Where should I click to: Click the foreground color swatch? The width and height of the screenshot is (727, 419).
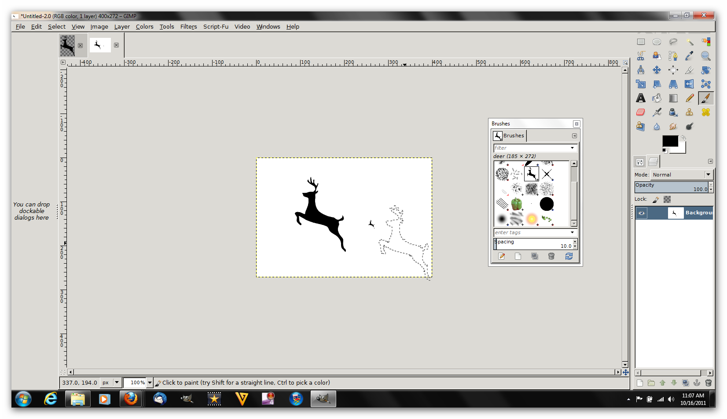[x=671, y=142]
